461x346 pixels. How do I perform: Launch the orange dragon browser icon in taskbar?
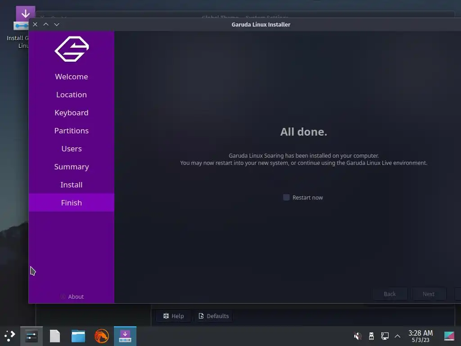point(101,336)
